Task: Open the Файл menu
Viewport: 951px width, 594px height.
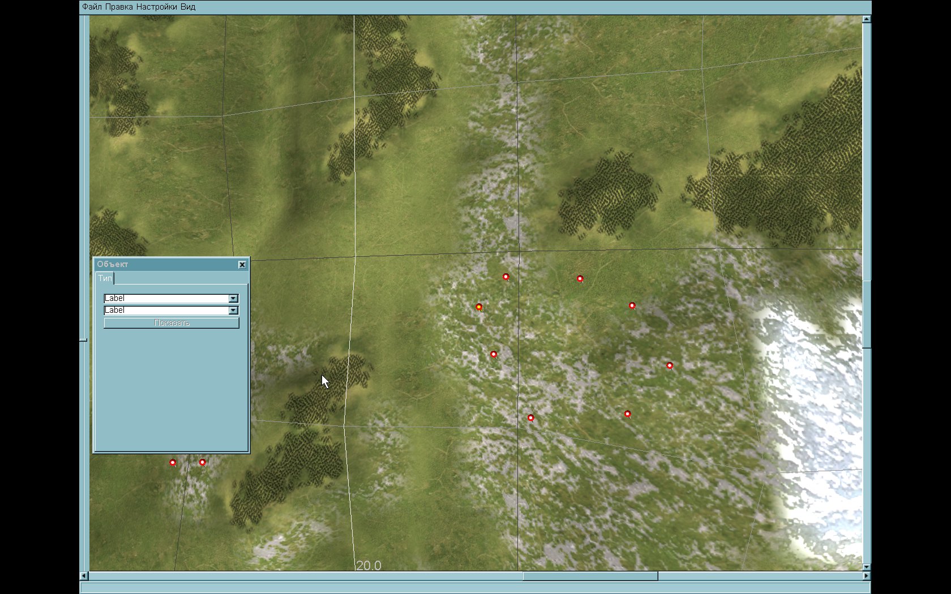Action: [92, 7]
